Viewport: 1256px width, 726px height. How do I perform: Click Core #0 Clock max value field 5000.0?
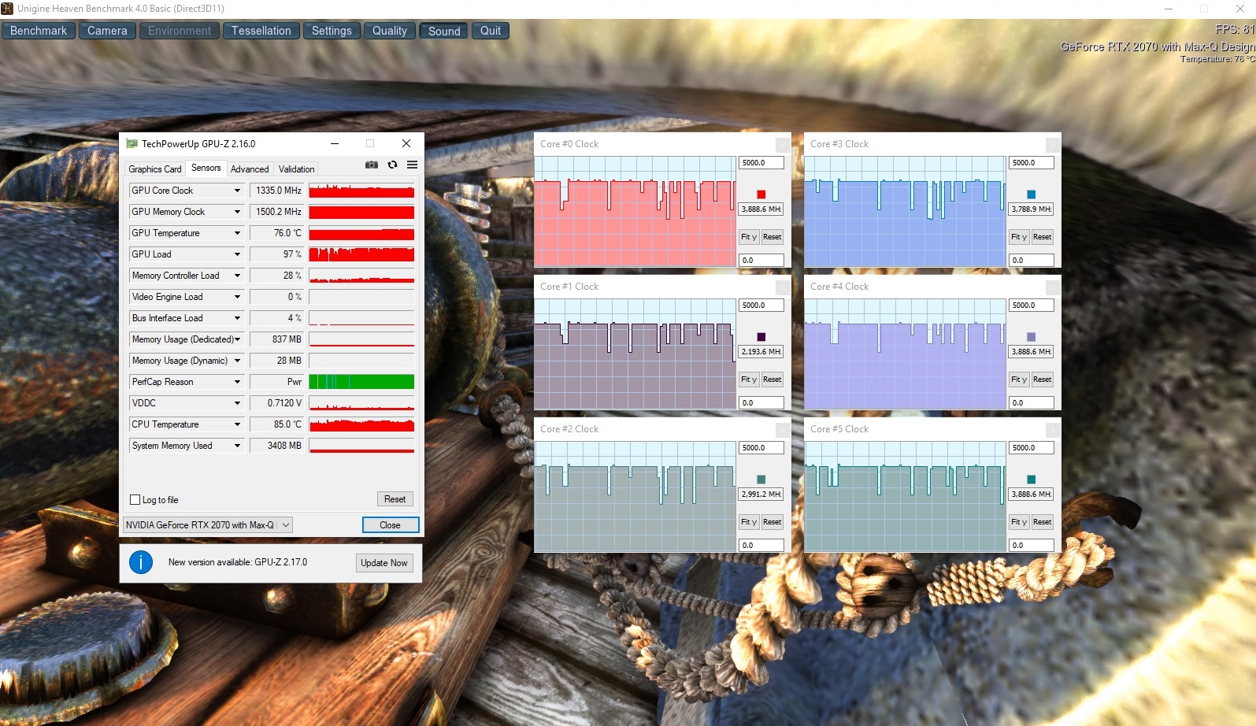click(761, 163)
